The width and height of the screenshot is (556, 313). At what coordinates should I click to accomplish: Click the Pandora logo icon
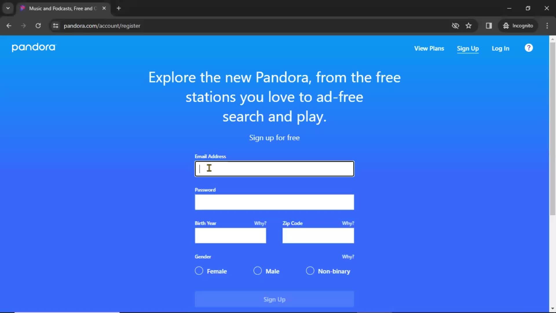33,48
